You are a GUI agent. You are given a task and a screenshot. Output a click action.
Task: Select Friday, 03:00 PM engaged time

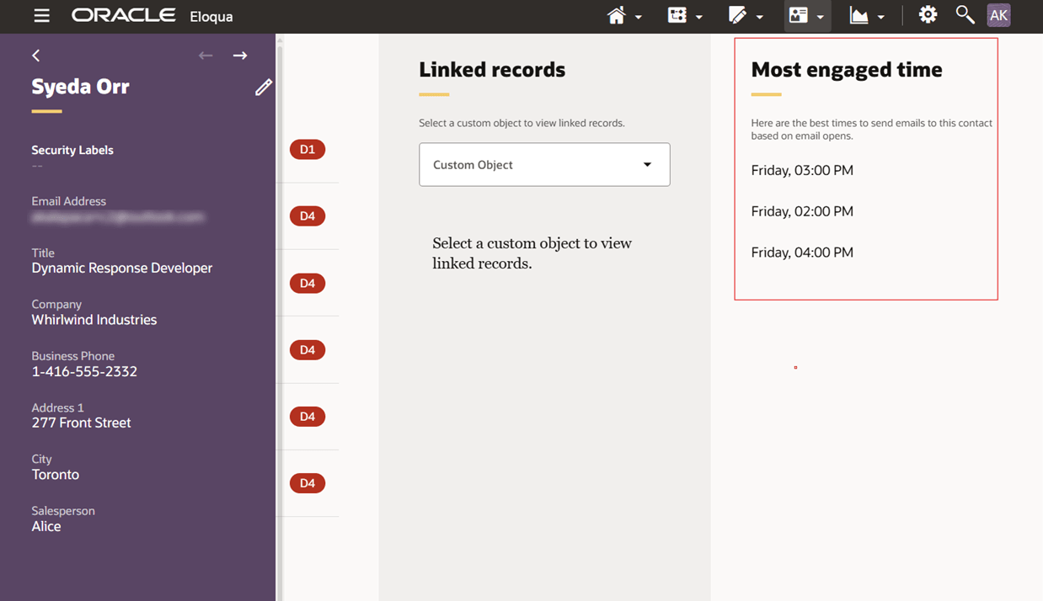pos(802,170)
